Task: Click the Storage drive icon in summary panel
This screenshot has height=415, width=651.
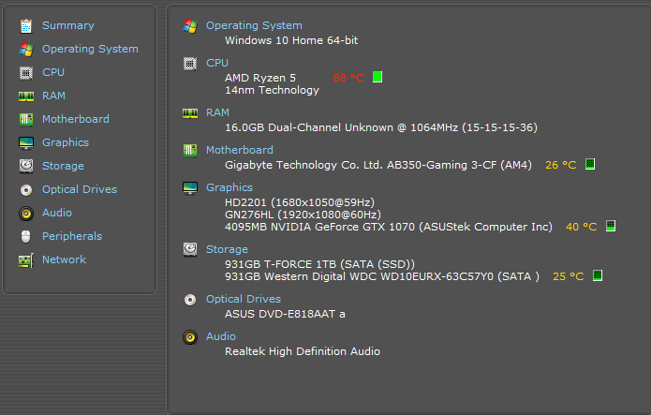Action: [190, 249]
